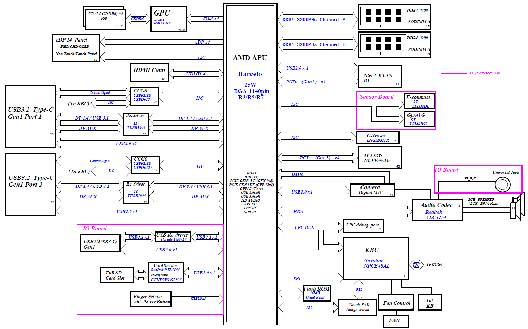Click the USB3.2 Type-C Gen1 Port 2 block
Viewport: 528px width, 329px height.
click(x=31, y=185)
